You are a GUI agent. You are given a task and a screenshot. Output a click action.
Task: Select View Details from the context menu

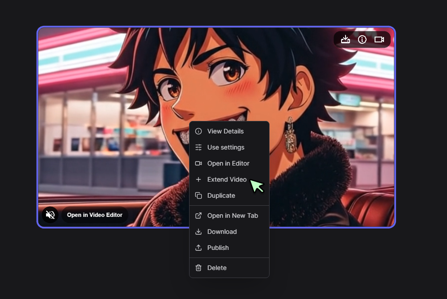point(225,131)
